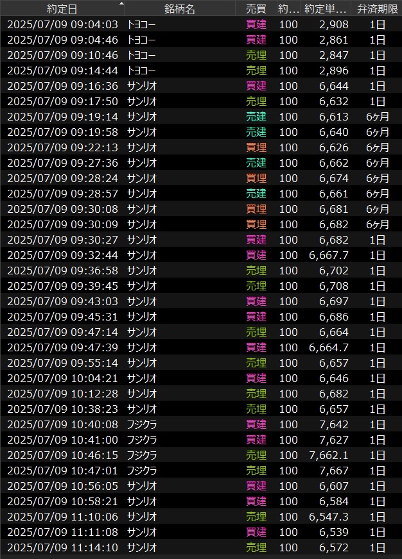Click the sort arrow on 約定日 header
This screenshot has height=559, width=402.
(x=121, y=4)
